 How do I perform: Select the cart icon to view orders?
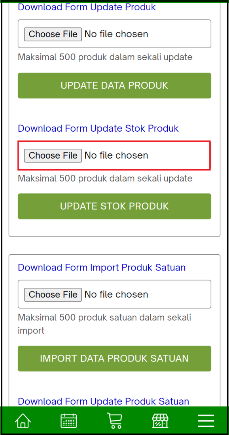(x=114, y=420)
